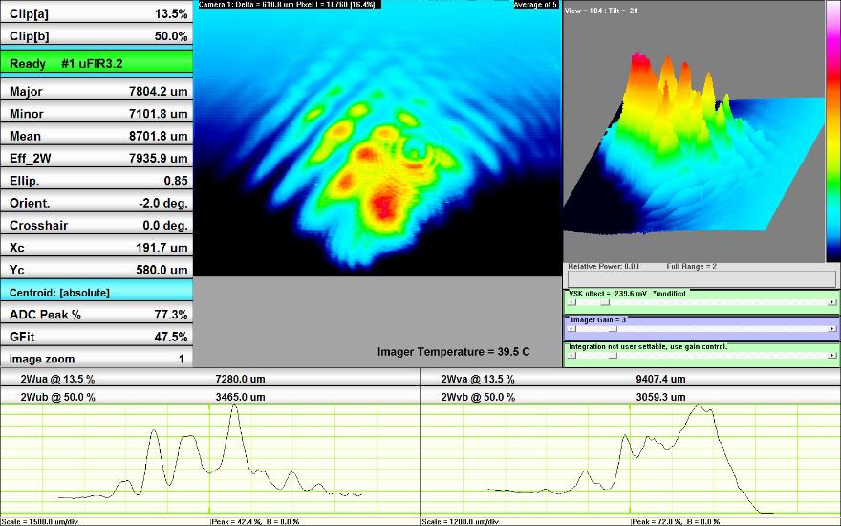This screenshot has height=526, width=841.
Task: Click the 2Wua @ 13.5 % profile header
Action: [210, 380]
